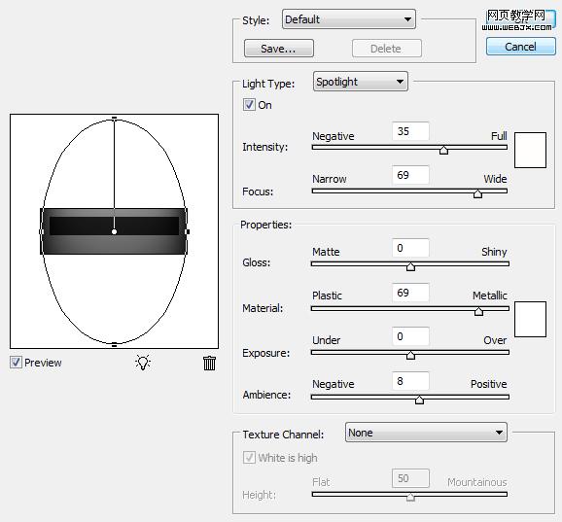Click the Height value field showing 50
Screen dimensions: 562x522
tap(410, 478)
